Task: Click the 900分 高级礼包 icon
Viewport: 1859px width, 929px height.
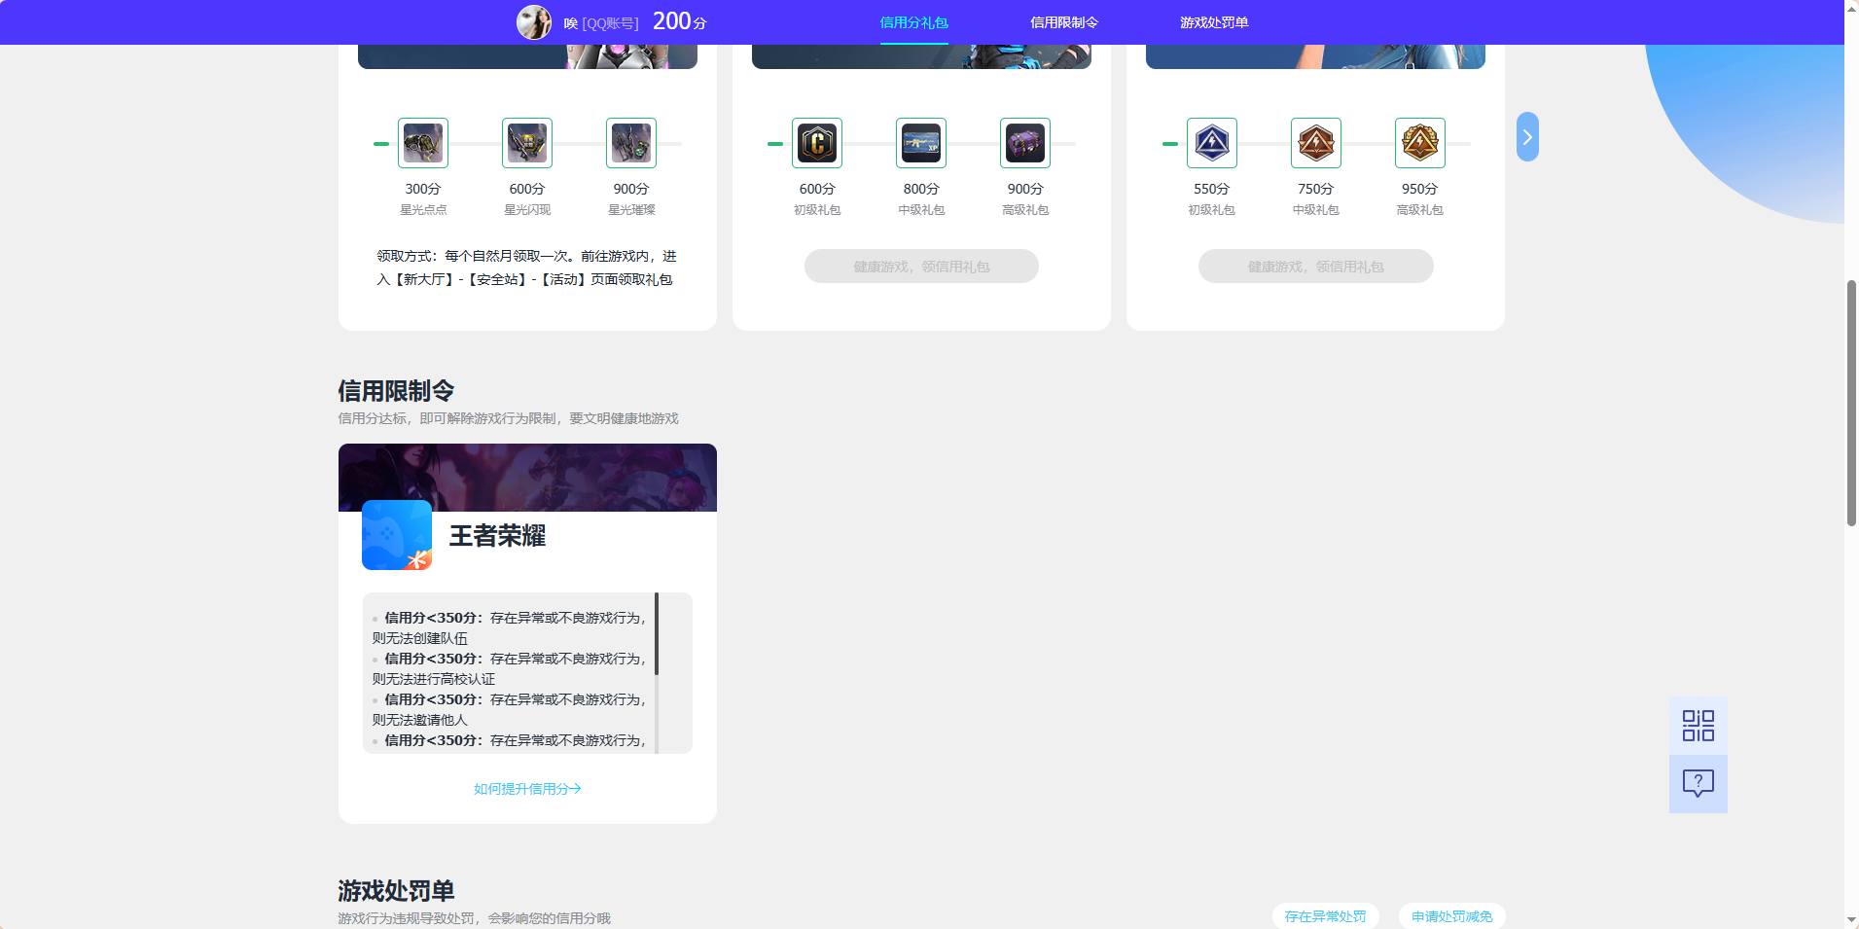Action: pyautogui.click(x=1025, y=143)
